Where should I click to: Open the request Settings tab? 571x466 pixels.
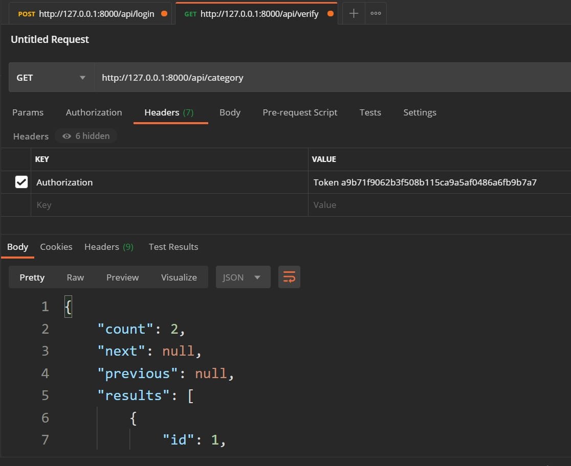tap(420, 112)
